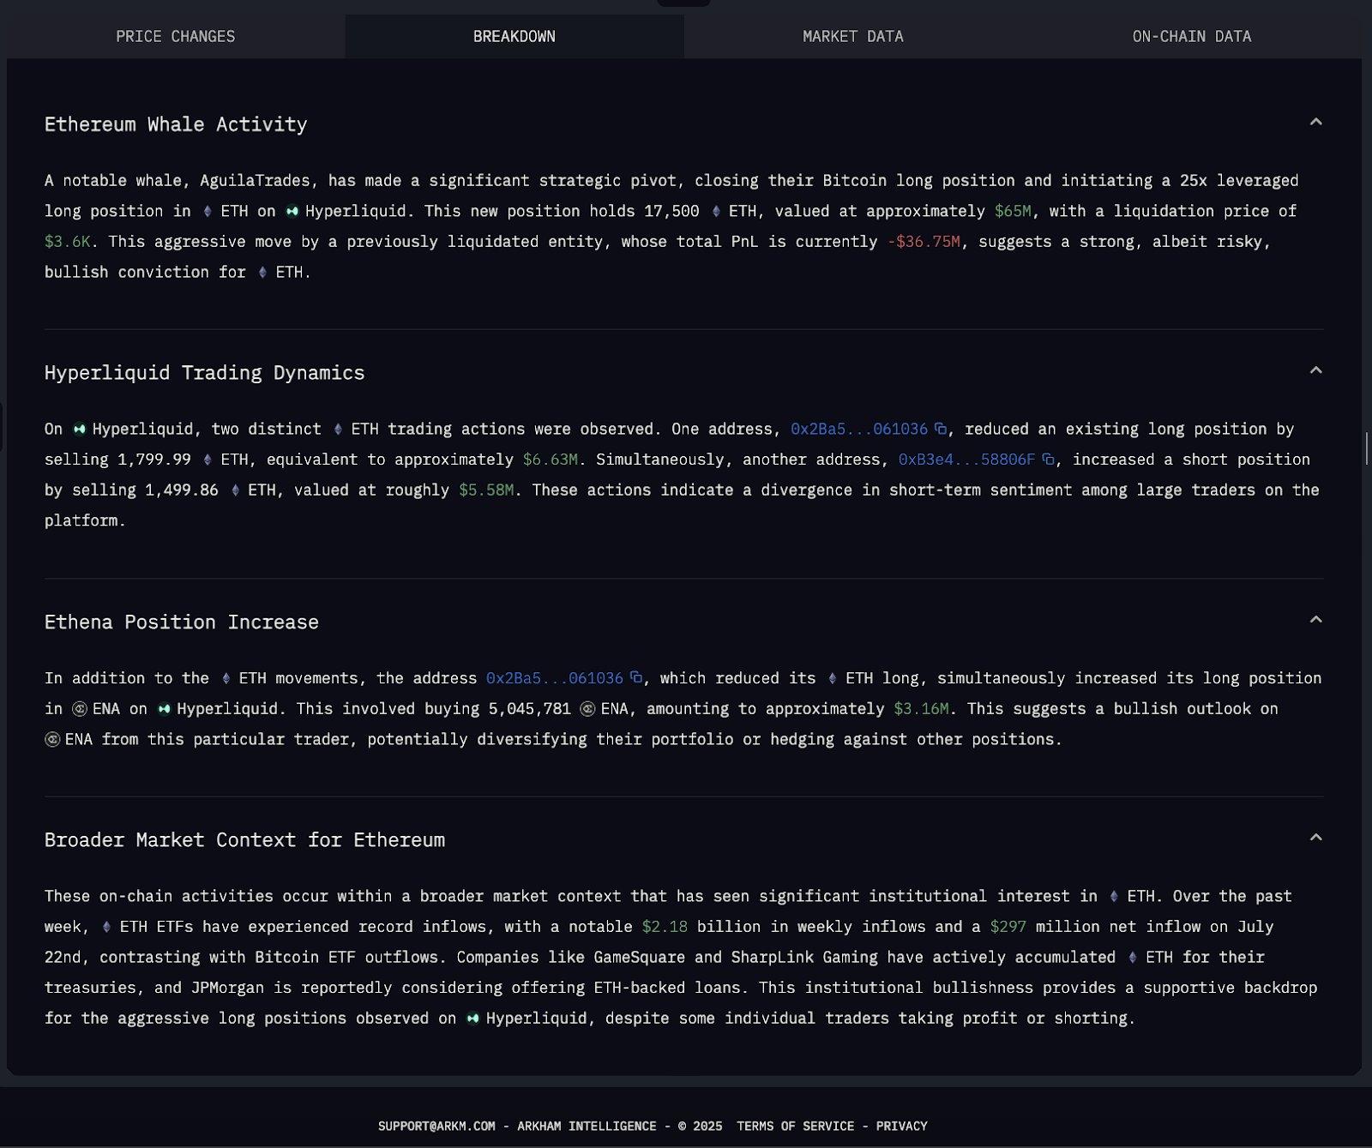Click the 'Broader Market Context for Ethereum' heading
Image resolution: width=1372 pixels, height=1148 pixels.
[x=244, y=839]
